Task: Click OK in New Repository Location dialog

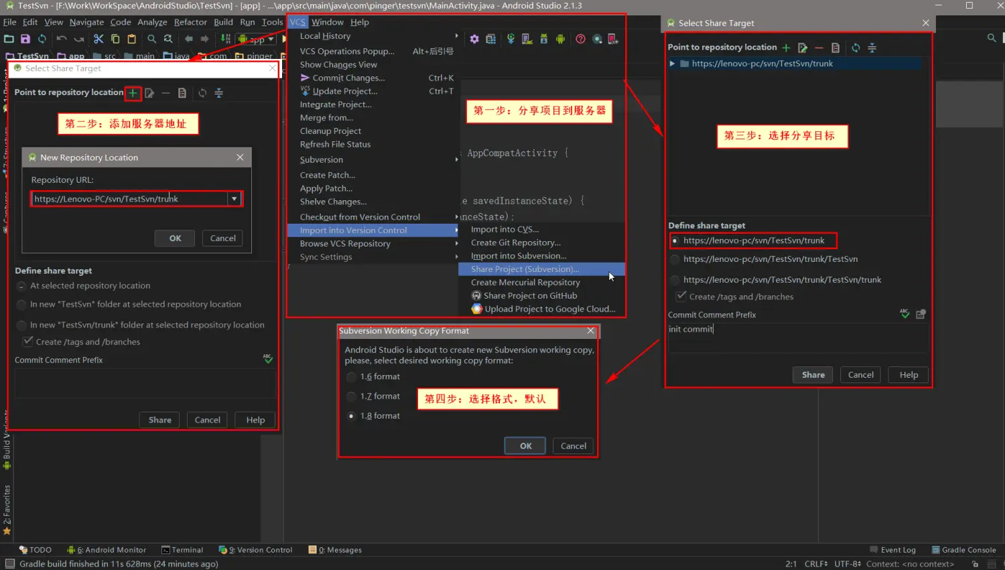Action: coord(175,238)
